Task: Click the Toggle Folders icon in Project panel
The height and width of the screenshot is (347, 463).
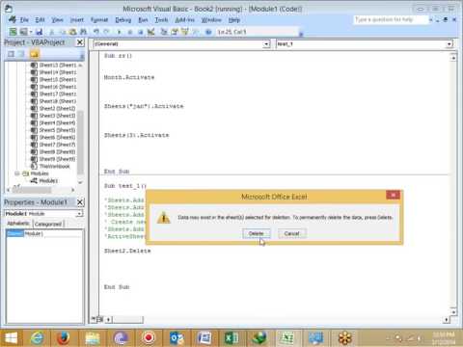Action: coord(34,54)
